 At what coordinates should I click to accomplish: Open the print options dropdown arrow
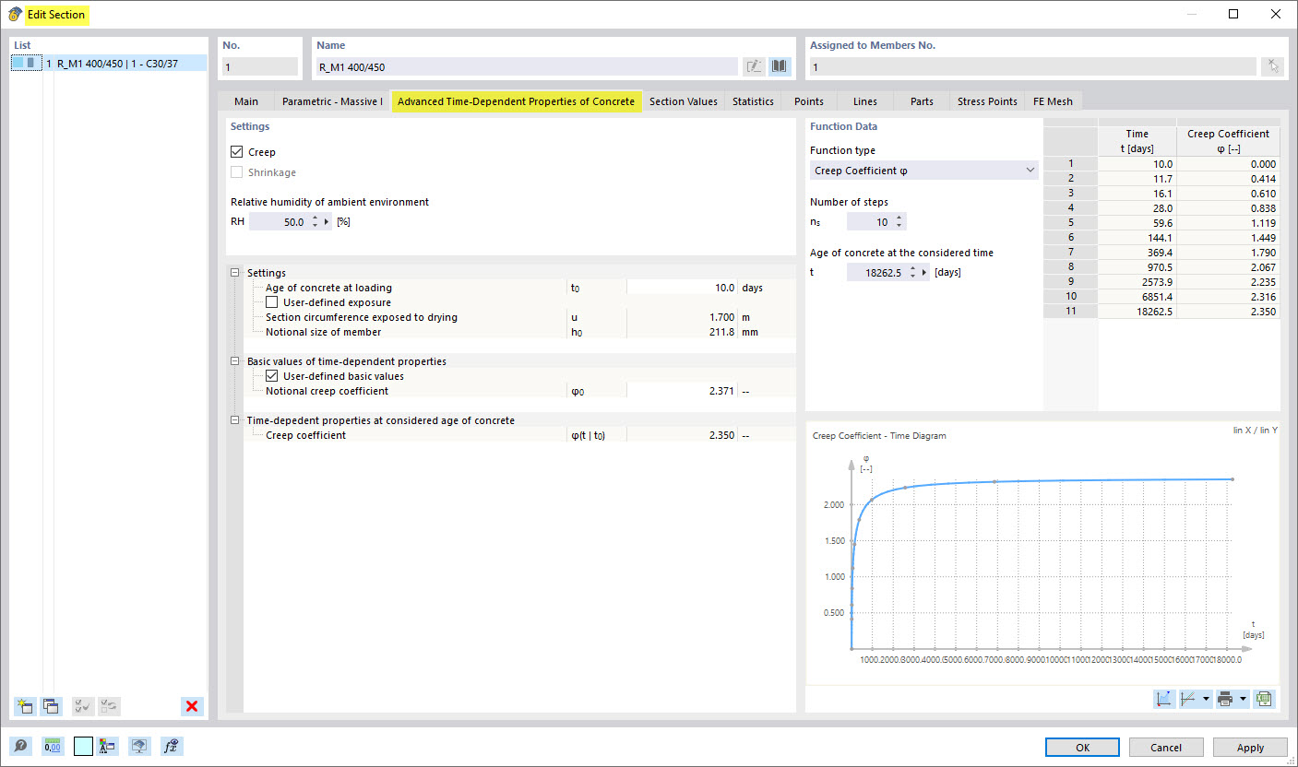tap(1244, 699)
